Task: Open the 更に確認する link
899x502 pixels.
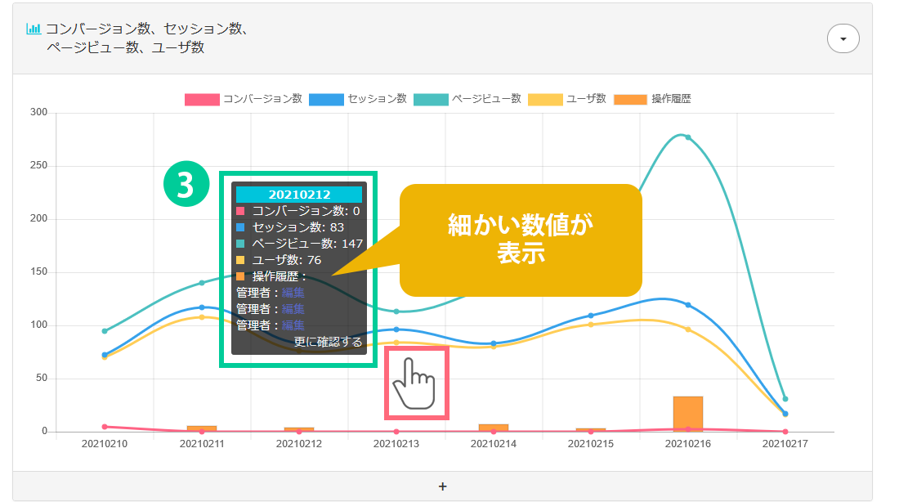Action: point(328,342)
